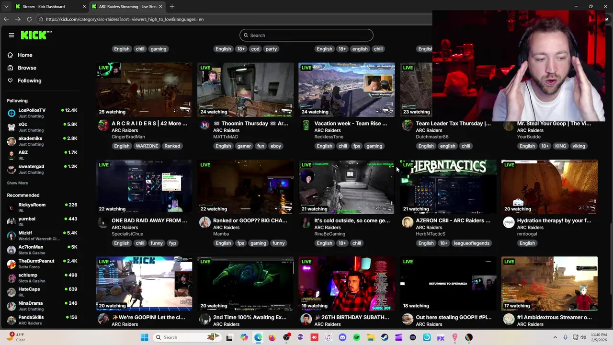Viewport: 613px width, 345px height.
Task: Click the ABZ avatar in the sidebar
Action: coord(11,155)
